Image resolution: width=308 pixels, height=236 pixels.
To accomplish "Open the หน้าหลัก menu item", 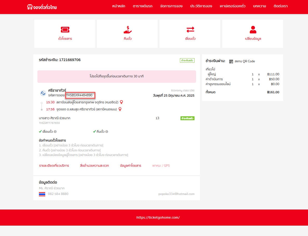I will pos(119,6).
